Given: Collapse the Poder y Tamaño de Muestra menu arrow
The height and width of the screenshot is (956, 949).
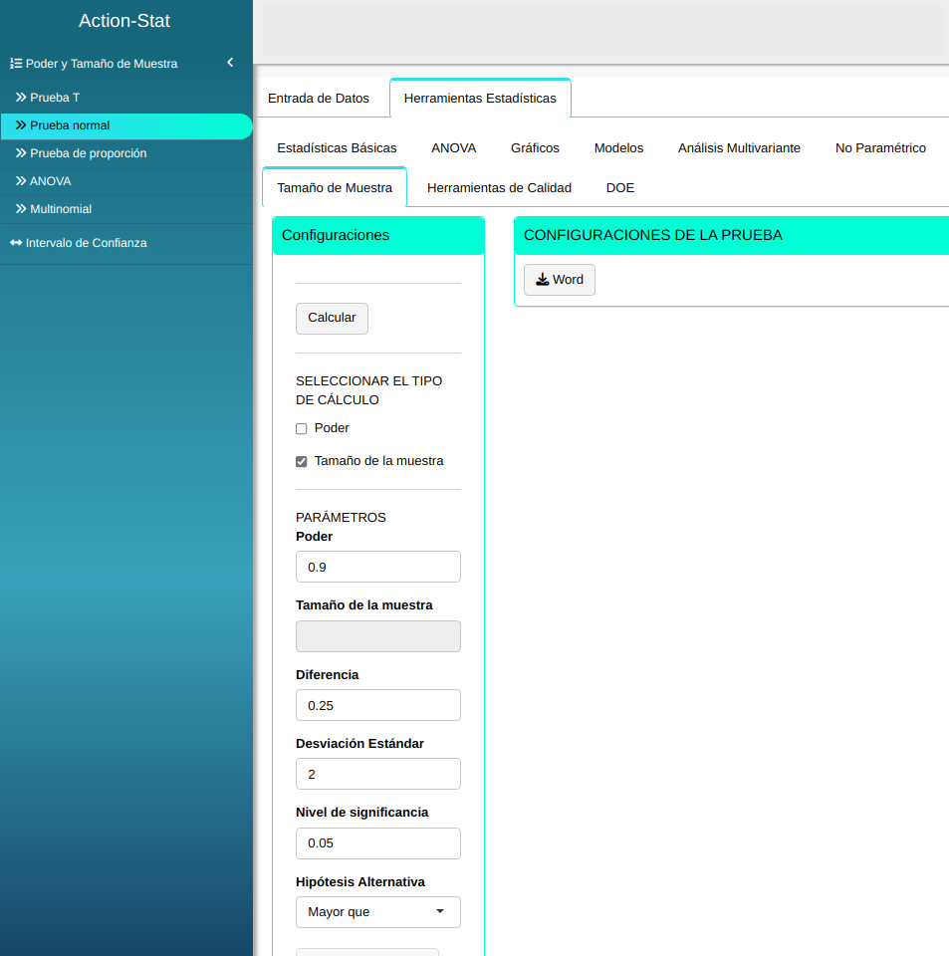Looking at the screenshot, I should [x=230, y=63].
